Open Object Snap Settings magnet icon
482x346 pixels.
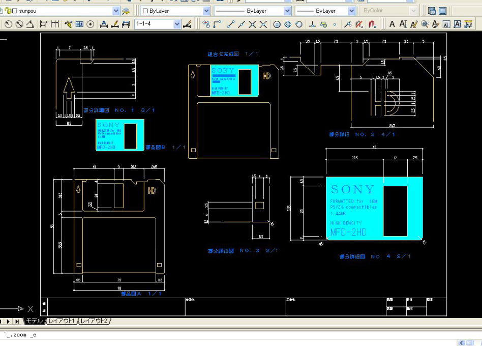coord(372,24)
